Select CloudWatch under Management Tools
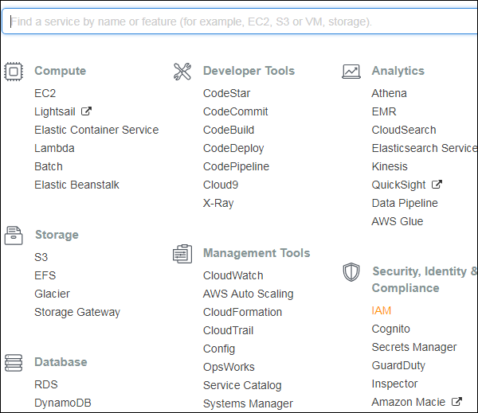The image size is (478, 413). [233, 275]
